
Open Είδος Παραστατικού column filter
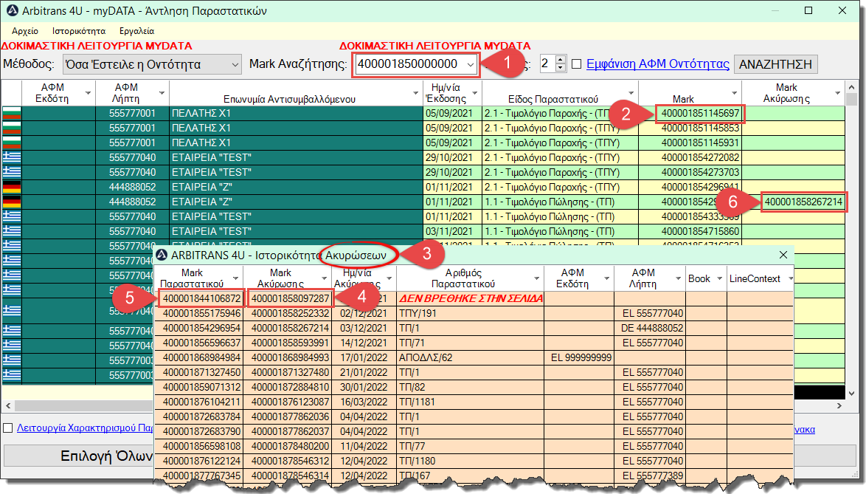[x=631, y=93]
